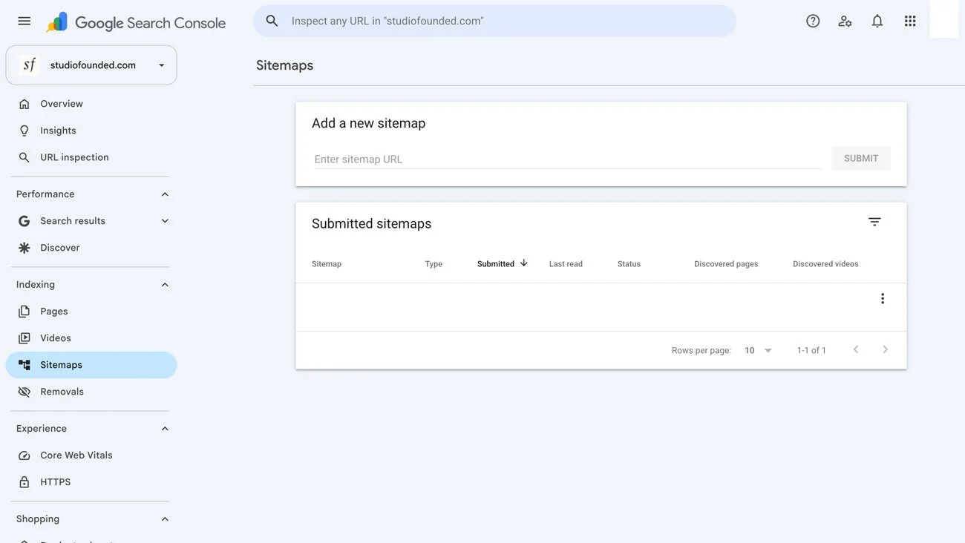Open the main hamburger menu
Screen dimensions: 965x543
click(24, 21)
